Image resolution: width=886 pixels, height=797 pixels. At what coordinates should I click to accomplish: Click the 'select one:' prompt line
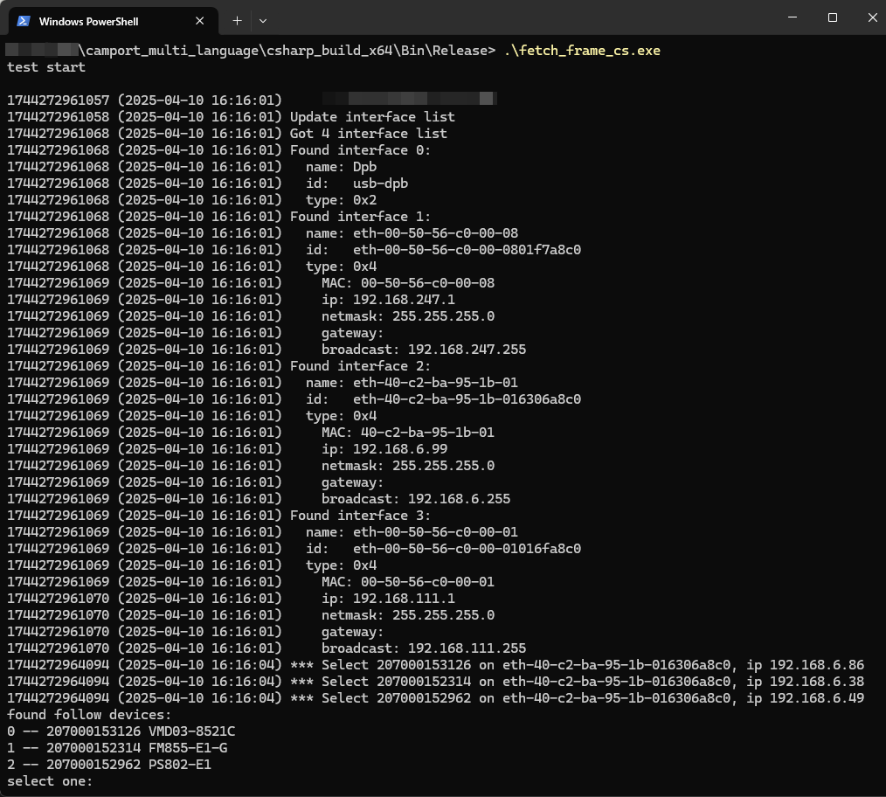click(50, 781)
